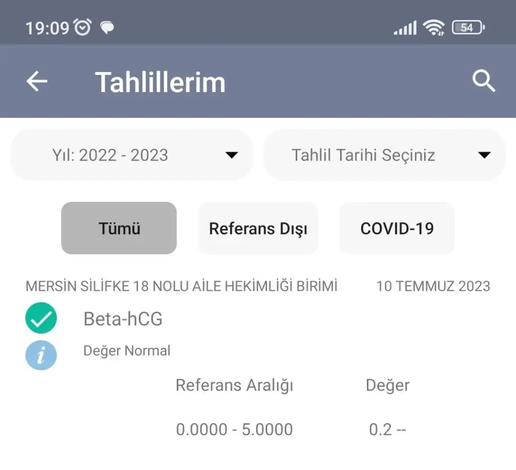Select the Tümü filter tab
This screenshot has width=516, height=470.
click(x=119, y=228)
